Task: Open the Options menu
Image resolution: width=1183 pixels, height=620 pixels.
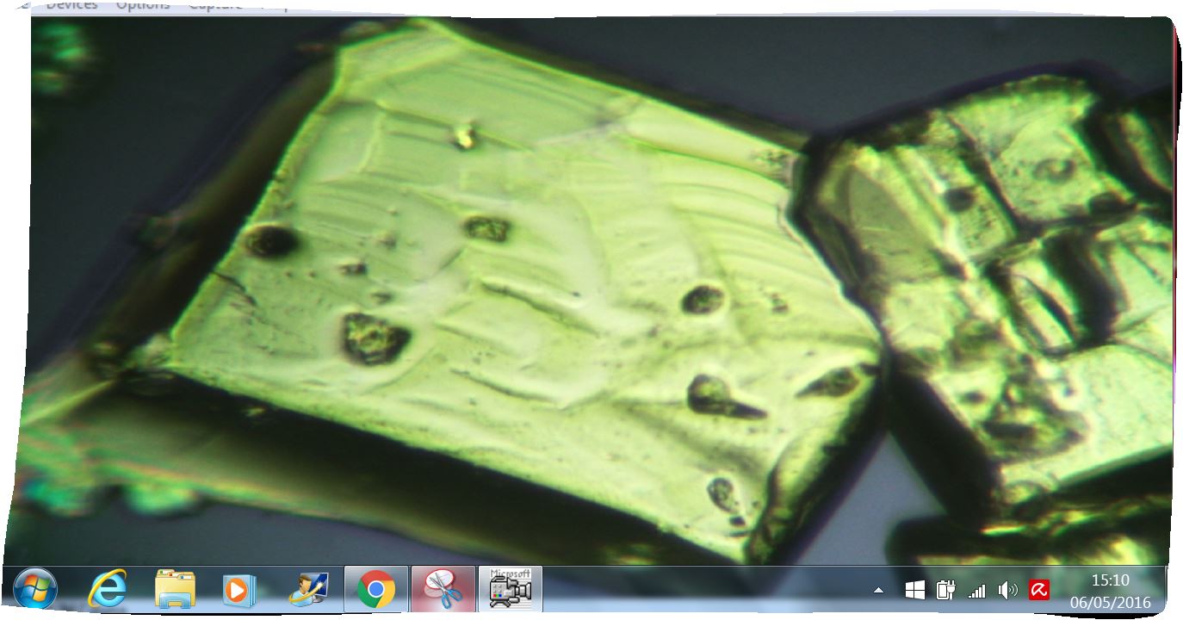Action: 143,5
